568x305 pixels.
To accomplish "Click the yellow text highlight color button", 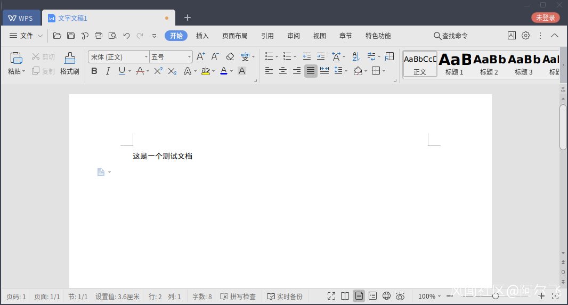I will coord(206,71).
